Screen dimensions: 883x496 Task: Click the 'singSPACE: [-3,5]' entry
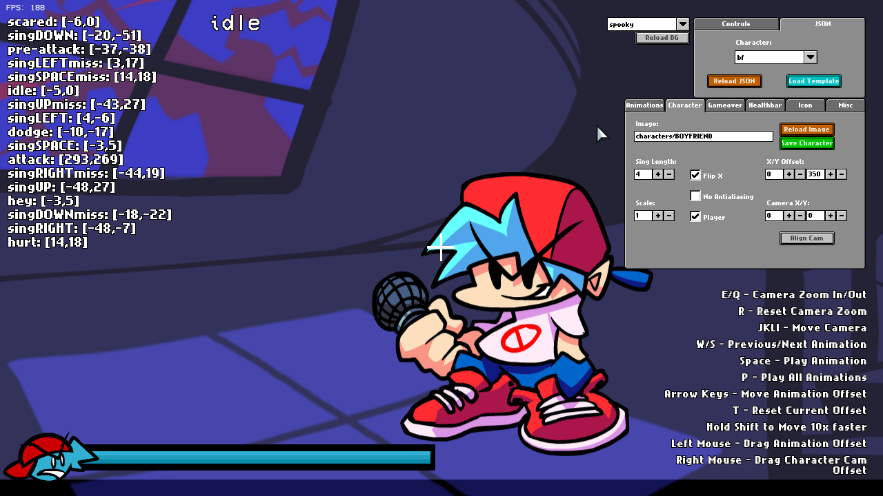point(65,145)
